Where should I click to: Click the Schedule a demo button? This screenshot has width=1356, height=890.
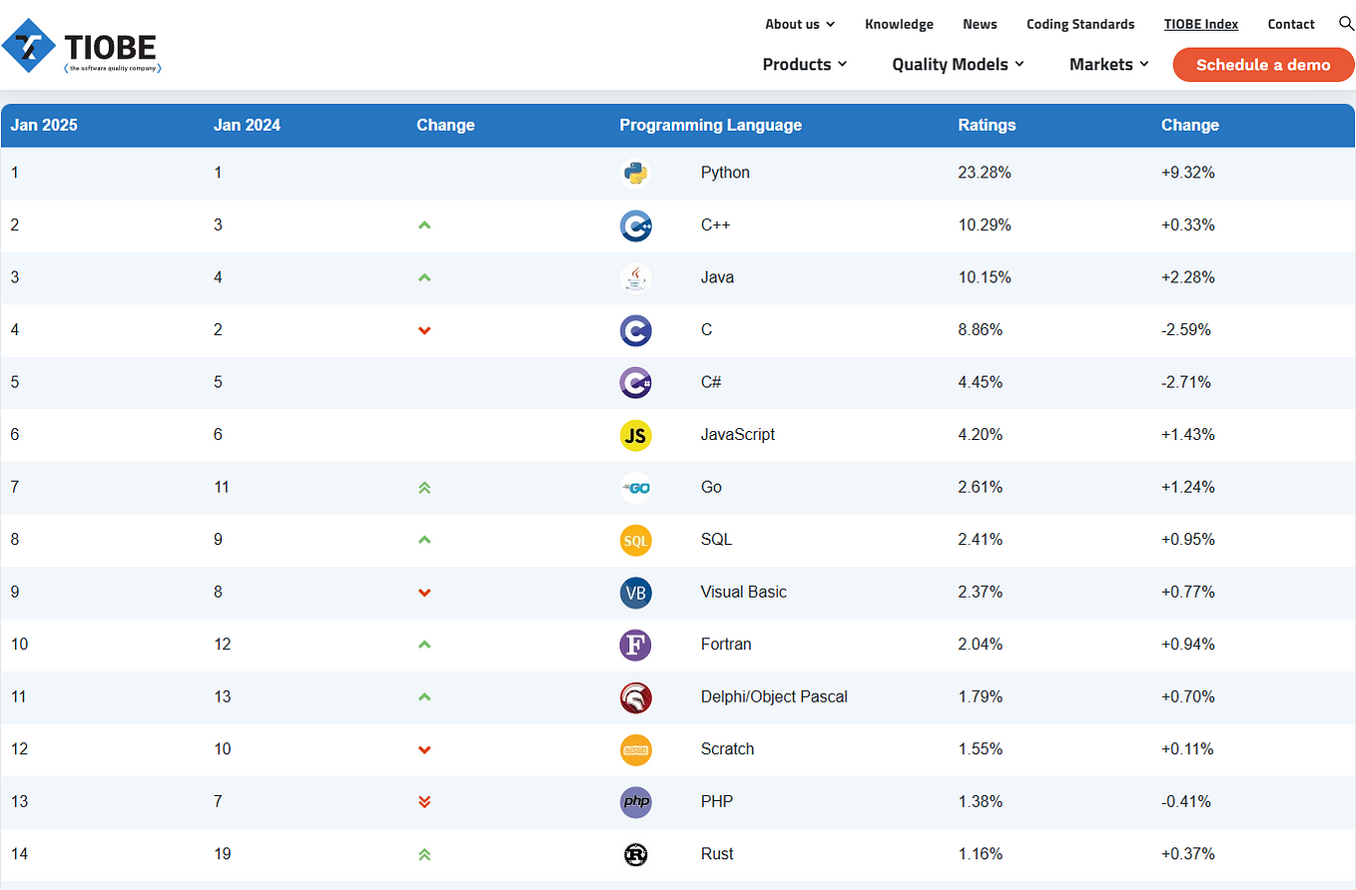1263,65
